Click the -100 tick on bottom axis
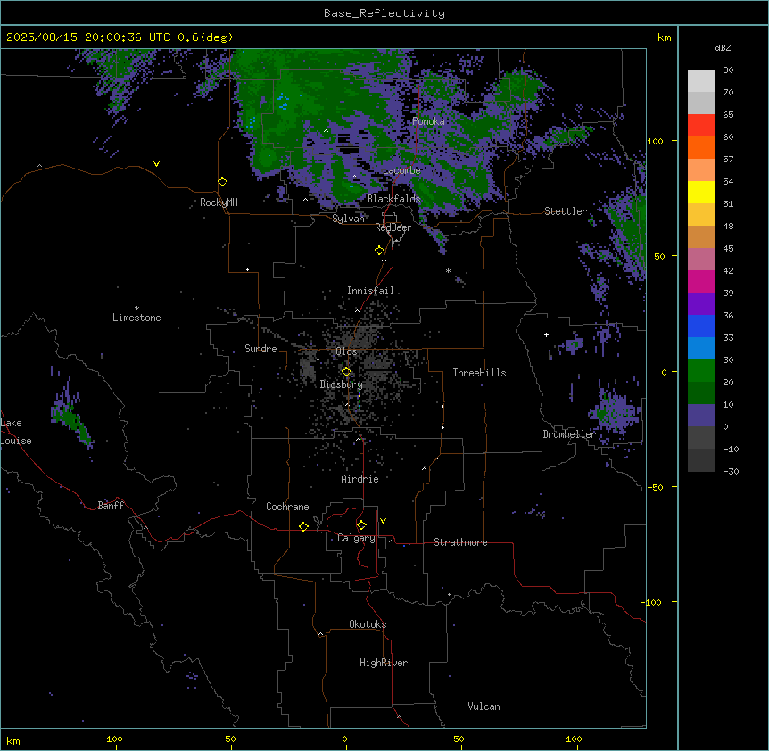 click(112, 739)
